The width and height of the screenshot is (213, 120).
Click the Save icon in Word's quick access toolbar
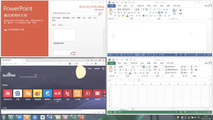(x=113, y=2)
